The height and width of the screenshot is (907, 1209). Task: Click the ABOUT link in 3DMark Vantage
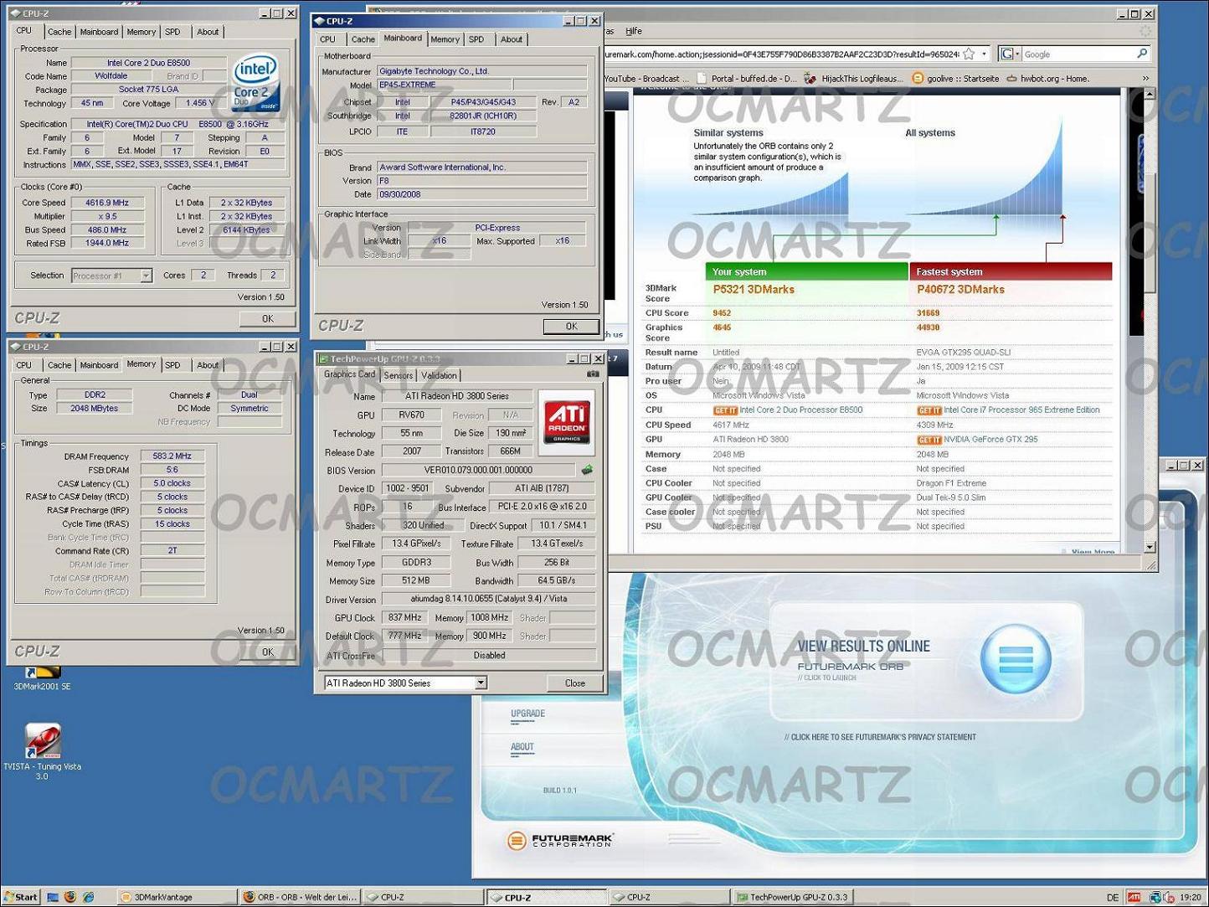[x=522, y=747]
